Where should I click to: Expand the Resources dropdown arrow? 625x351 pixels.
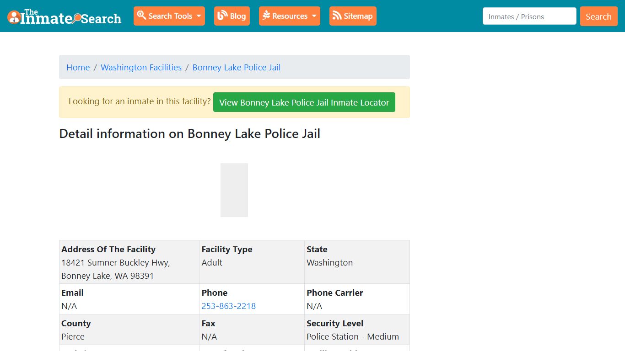pos(314,16)
